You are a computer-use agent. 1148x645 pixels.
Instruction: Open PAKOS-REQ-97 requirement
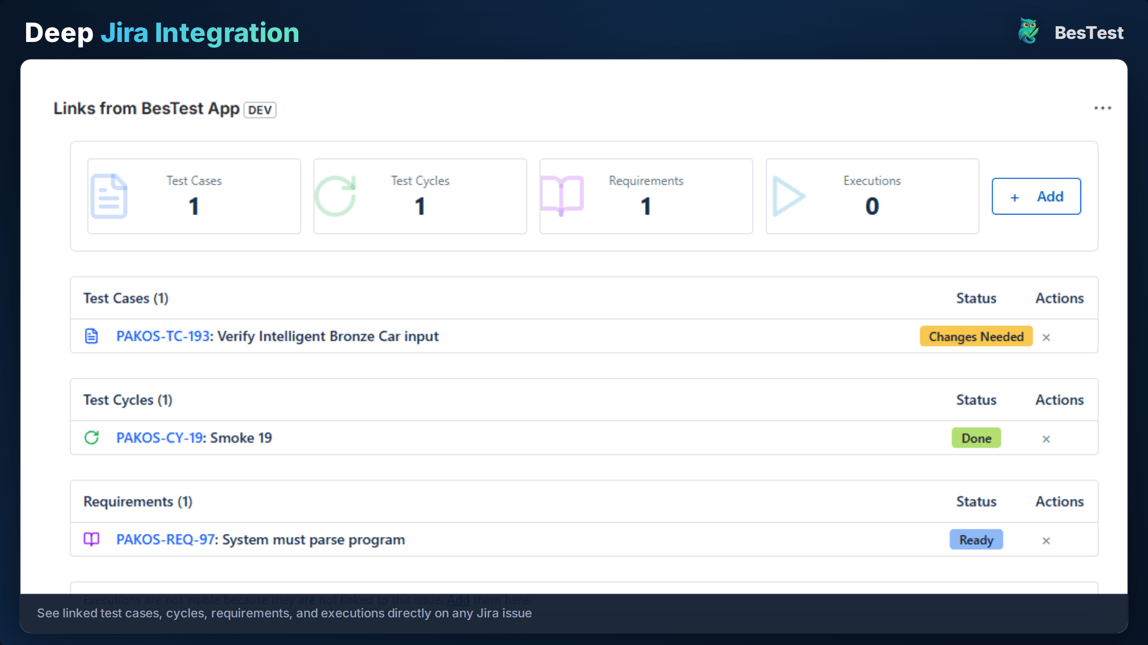coord(165,540)
